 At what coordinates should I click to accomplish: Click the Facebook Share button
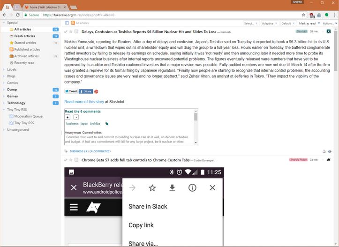click(86, 91)
